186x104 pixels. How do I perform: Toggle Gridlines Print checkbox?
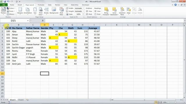coord(87,14)
